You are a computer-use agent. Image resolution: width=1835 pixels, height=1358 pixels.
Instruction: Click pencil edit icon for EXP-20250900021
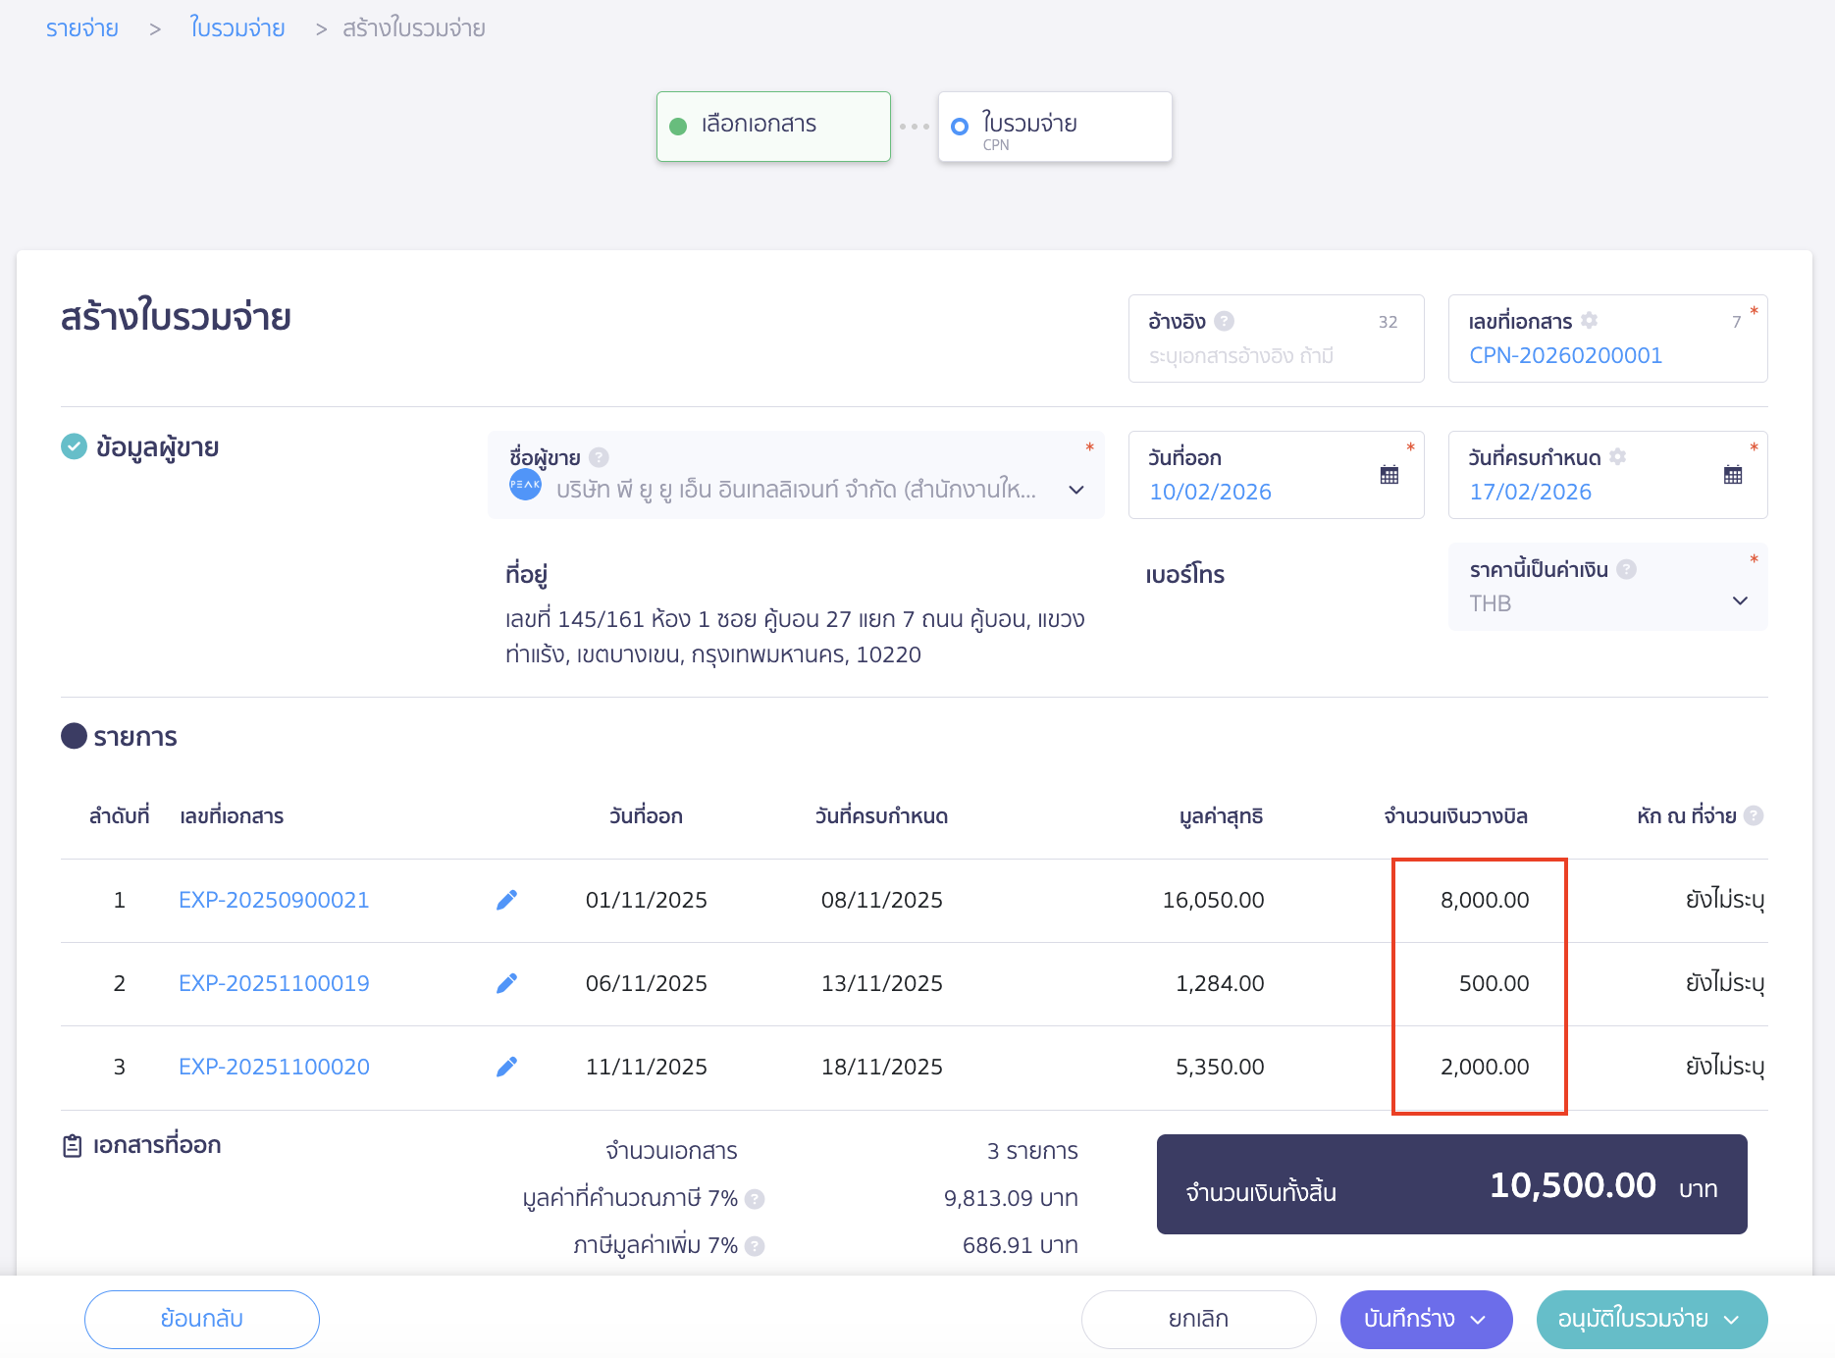(x=506, y=900)
